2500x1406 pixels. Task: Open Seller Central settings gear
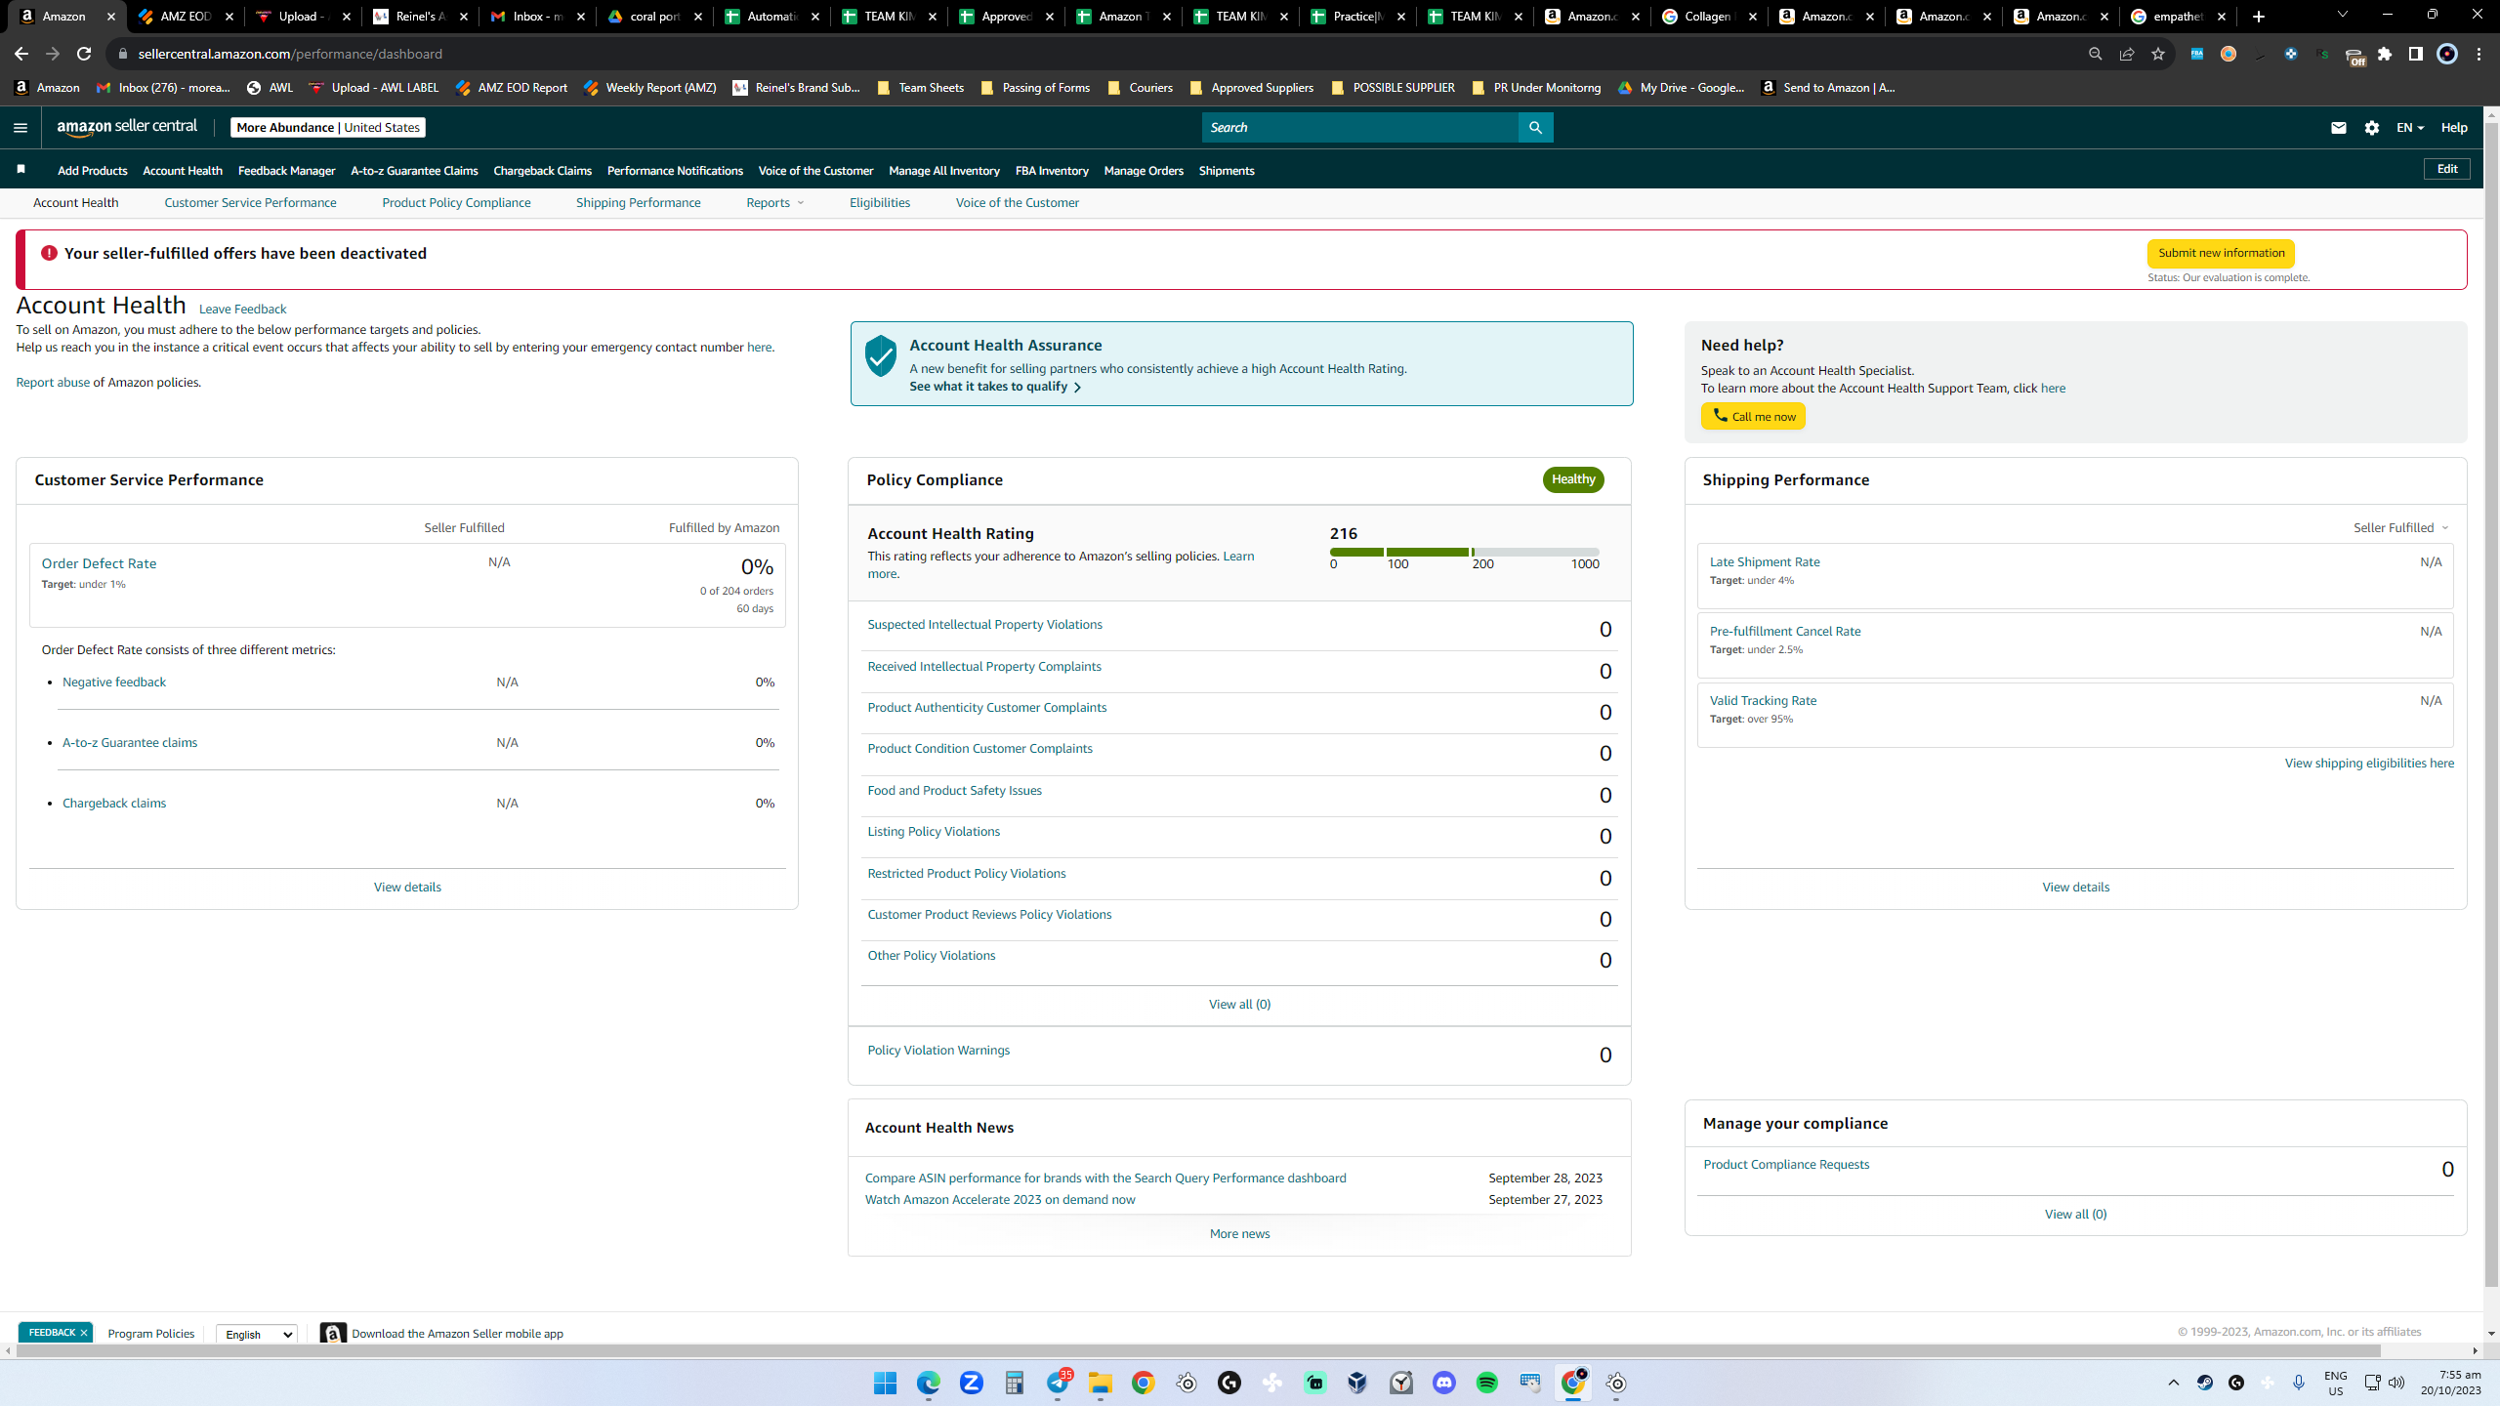coord(2372,128)
